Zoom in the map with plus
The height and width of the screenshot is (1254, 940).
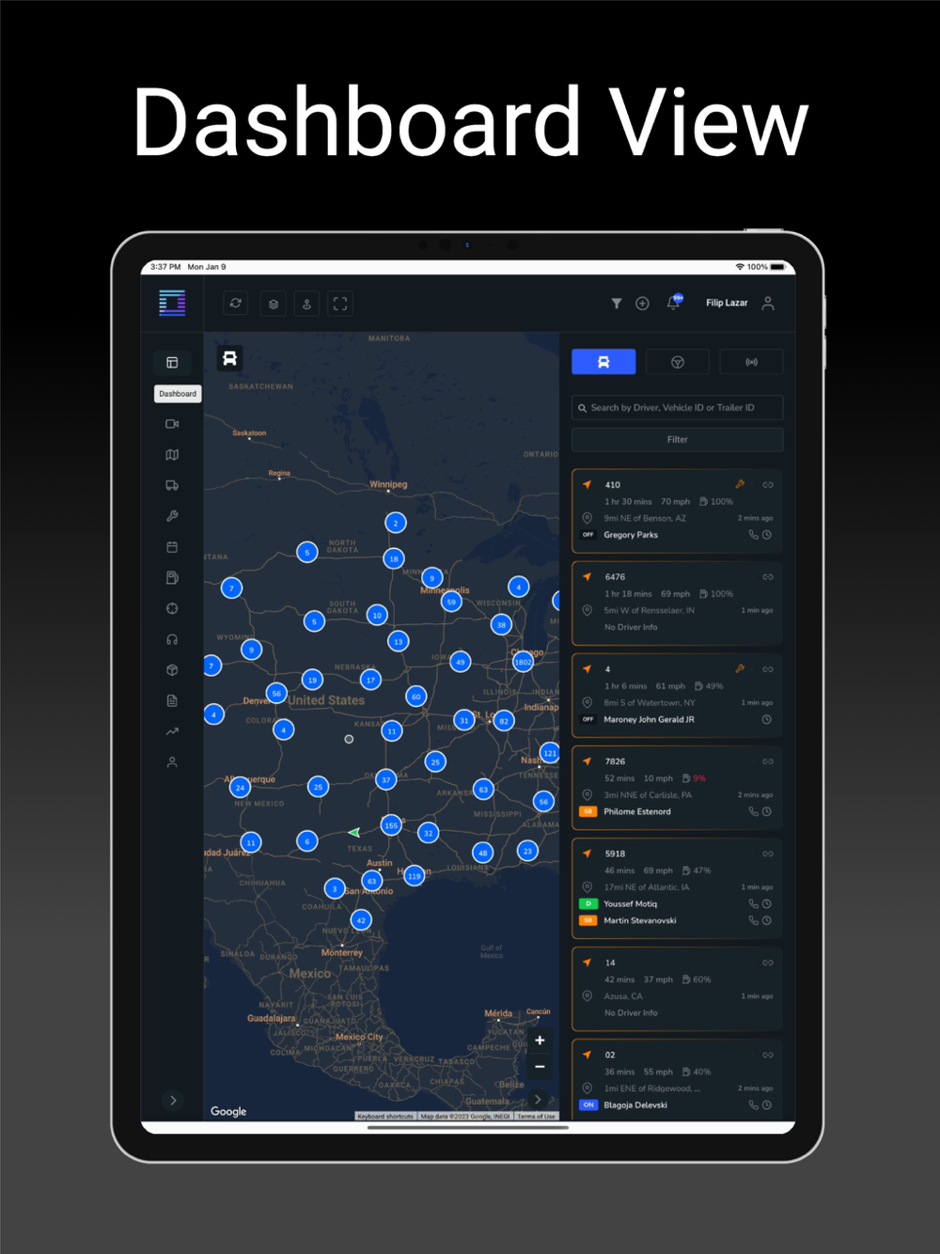click(x=540, y=1040)
